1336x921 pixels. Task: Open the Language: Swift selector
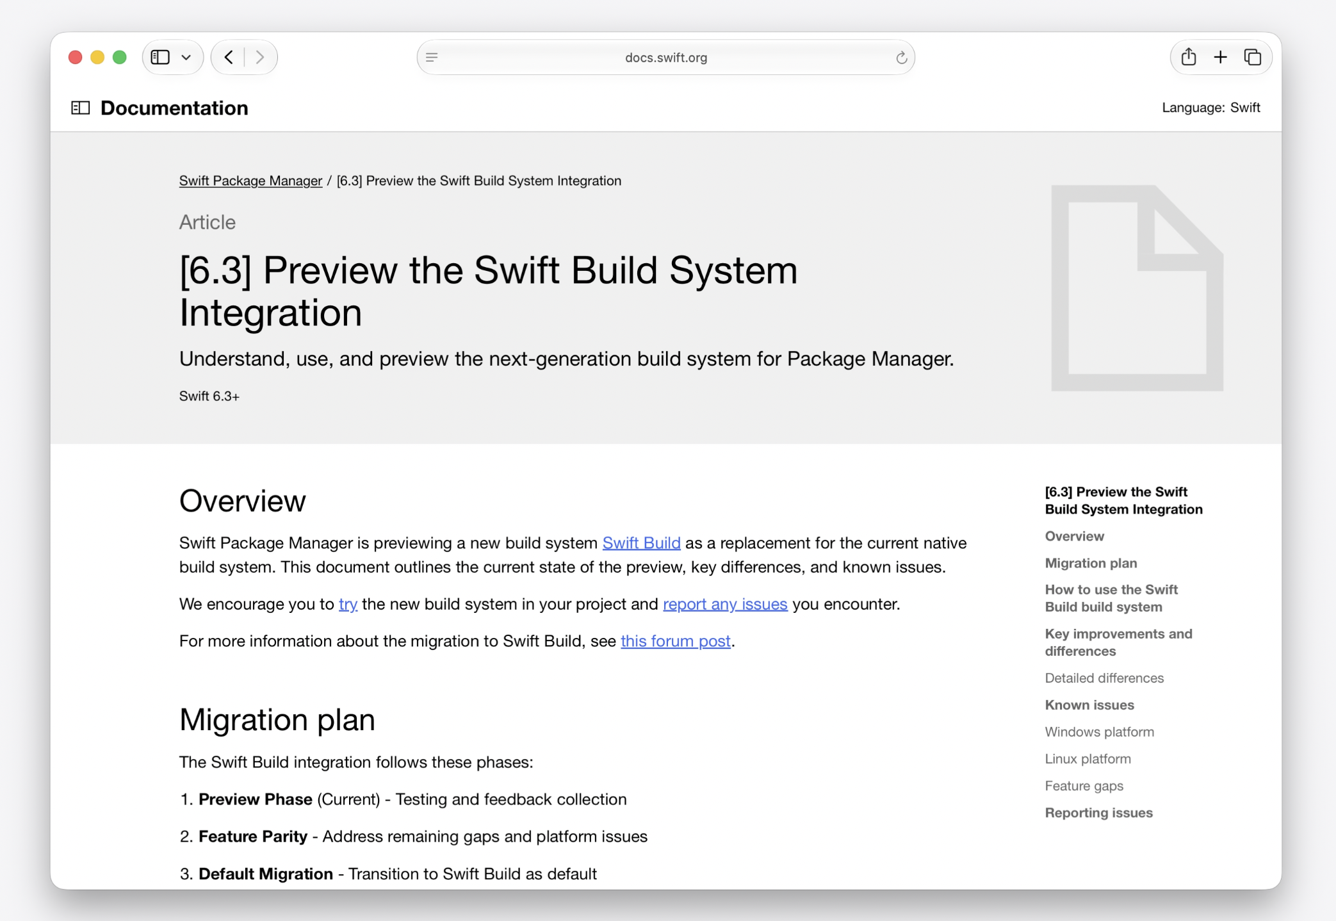[1211, 108]
